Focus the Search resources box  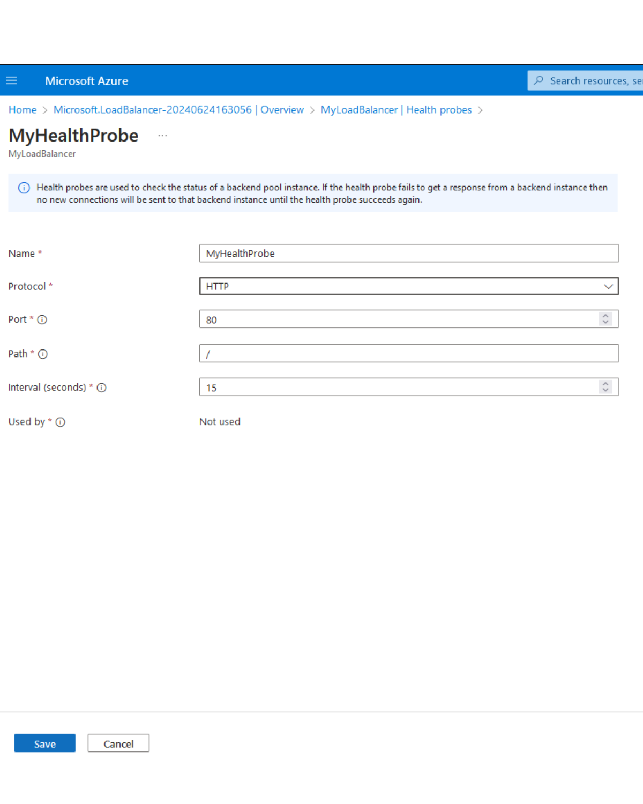pyautogui.click(x=585, y=80)
